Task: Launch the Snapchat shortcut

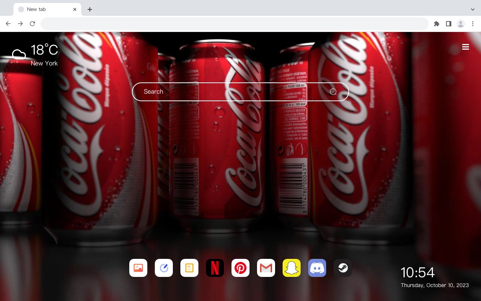Action: coord(292,268)
